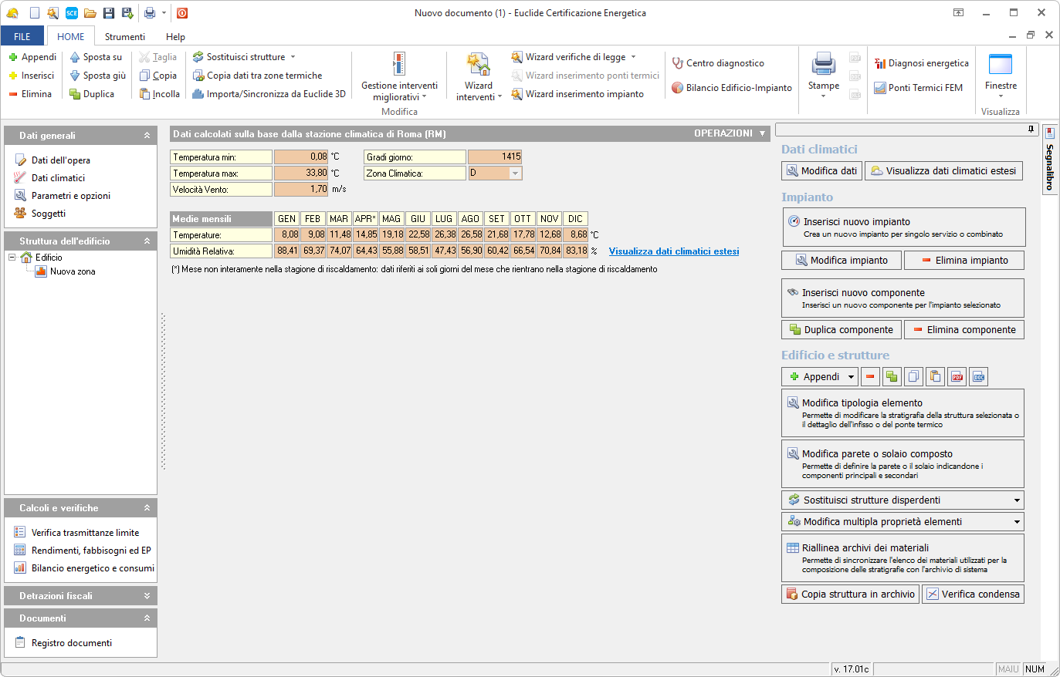This screenshot has width=1060, height=677.
Task: Switch to the Strumenti ribbon tab
Action: 124,37
